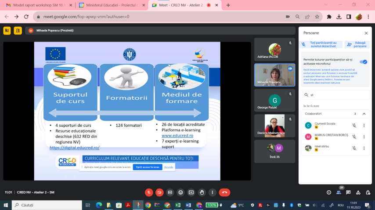375x210 pixels.
Task: Open the emoji reactions button
Action: [180, 192]
